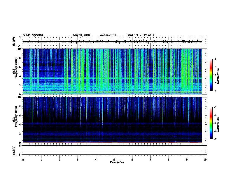Click the Time axis tick label "3"
Screen dimensions: 231x179
point(78,160)
